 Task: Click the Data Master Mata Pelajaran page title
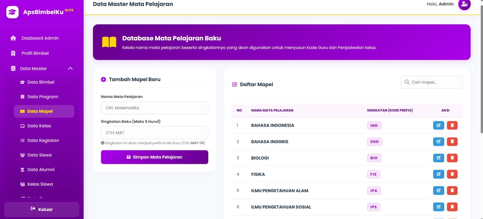(x=133, y=4)
